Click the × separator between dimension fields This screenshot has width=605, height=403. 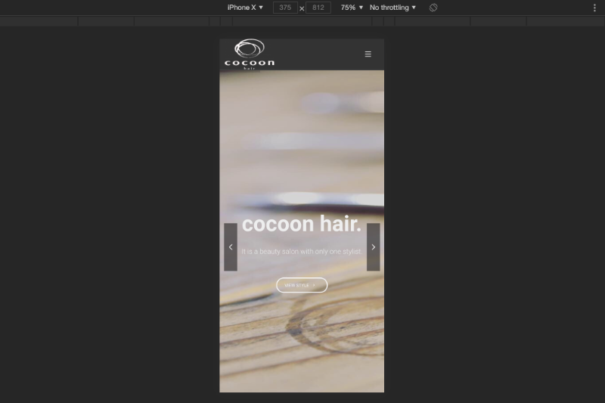302,8
